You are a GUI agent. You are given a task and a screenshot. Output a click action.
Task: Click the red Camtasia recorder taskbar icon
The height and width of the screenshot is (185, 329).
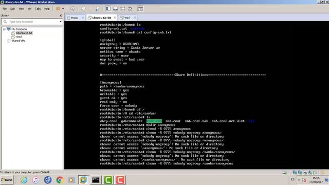pyautogui.click(x=120, y=180)
